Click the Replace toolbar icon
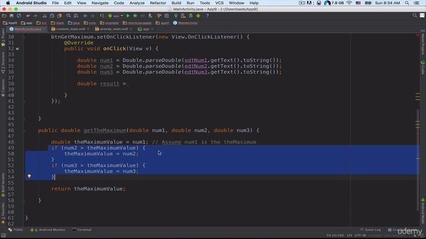The image size is (426, 239). [x=76, y=16]
